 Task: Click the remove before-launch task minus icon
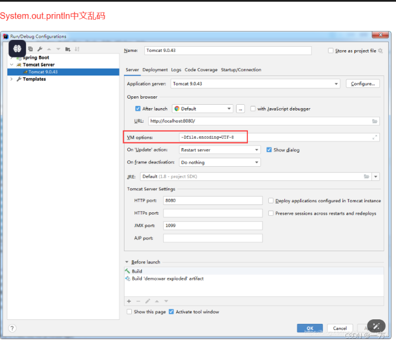pos(138,301)
